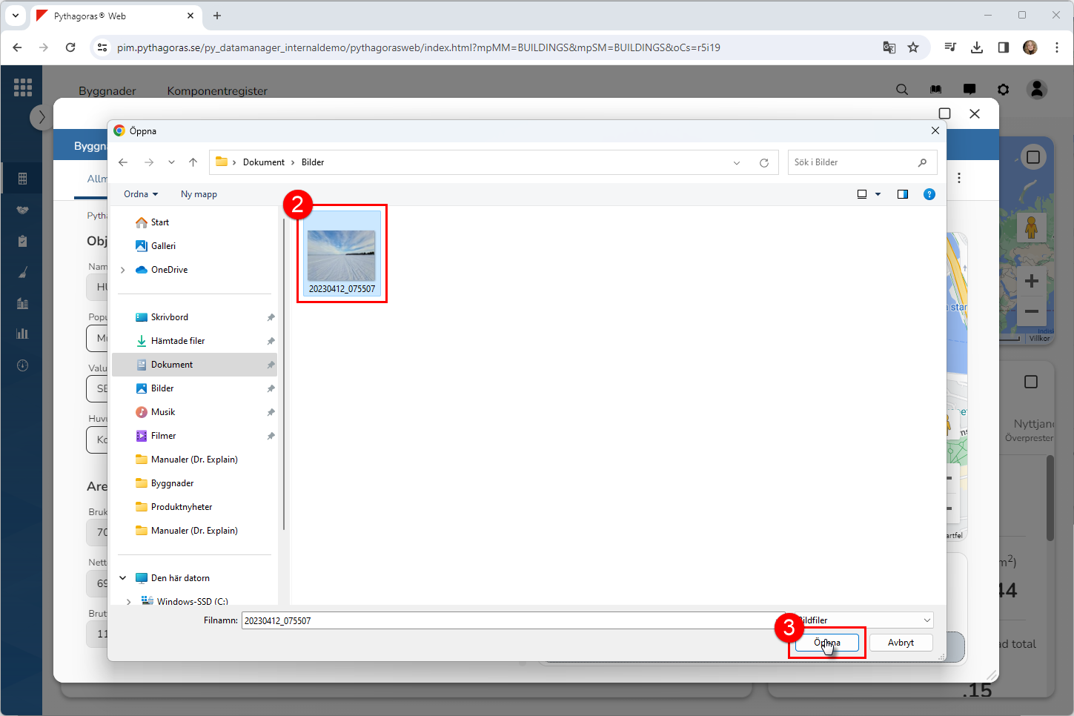Select the Hämtade filer folder

178,341
